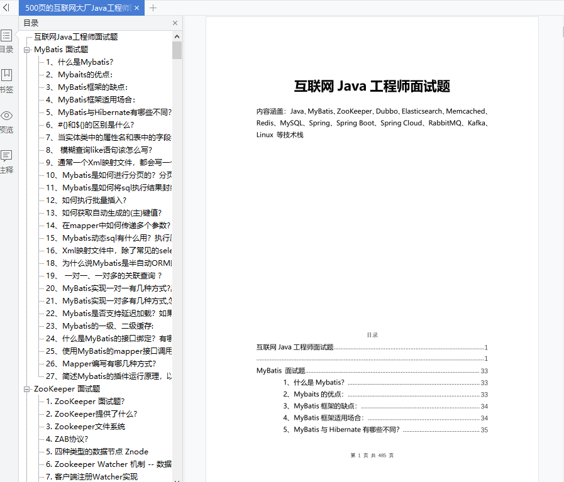Go to 23、Mybatis的一级、二级缓存 in outline
The height and width of the screenshot is (482, 564).
click(x=99, y=326)
